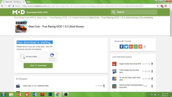
Task: Open Gear.Club v1.12.3 Android Data release
Action: click(36, 86)
